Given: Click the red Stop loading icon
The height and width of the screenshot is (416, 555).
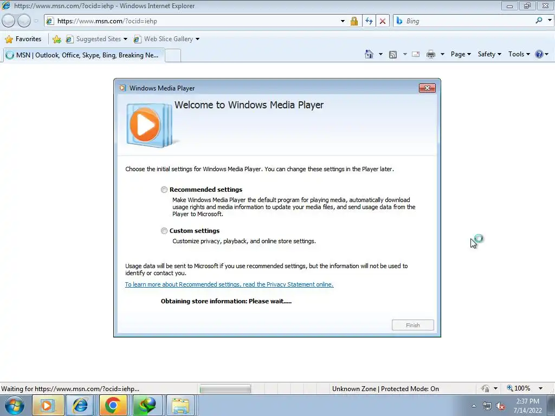Looking at the screenshot, I should 383,21.
